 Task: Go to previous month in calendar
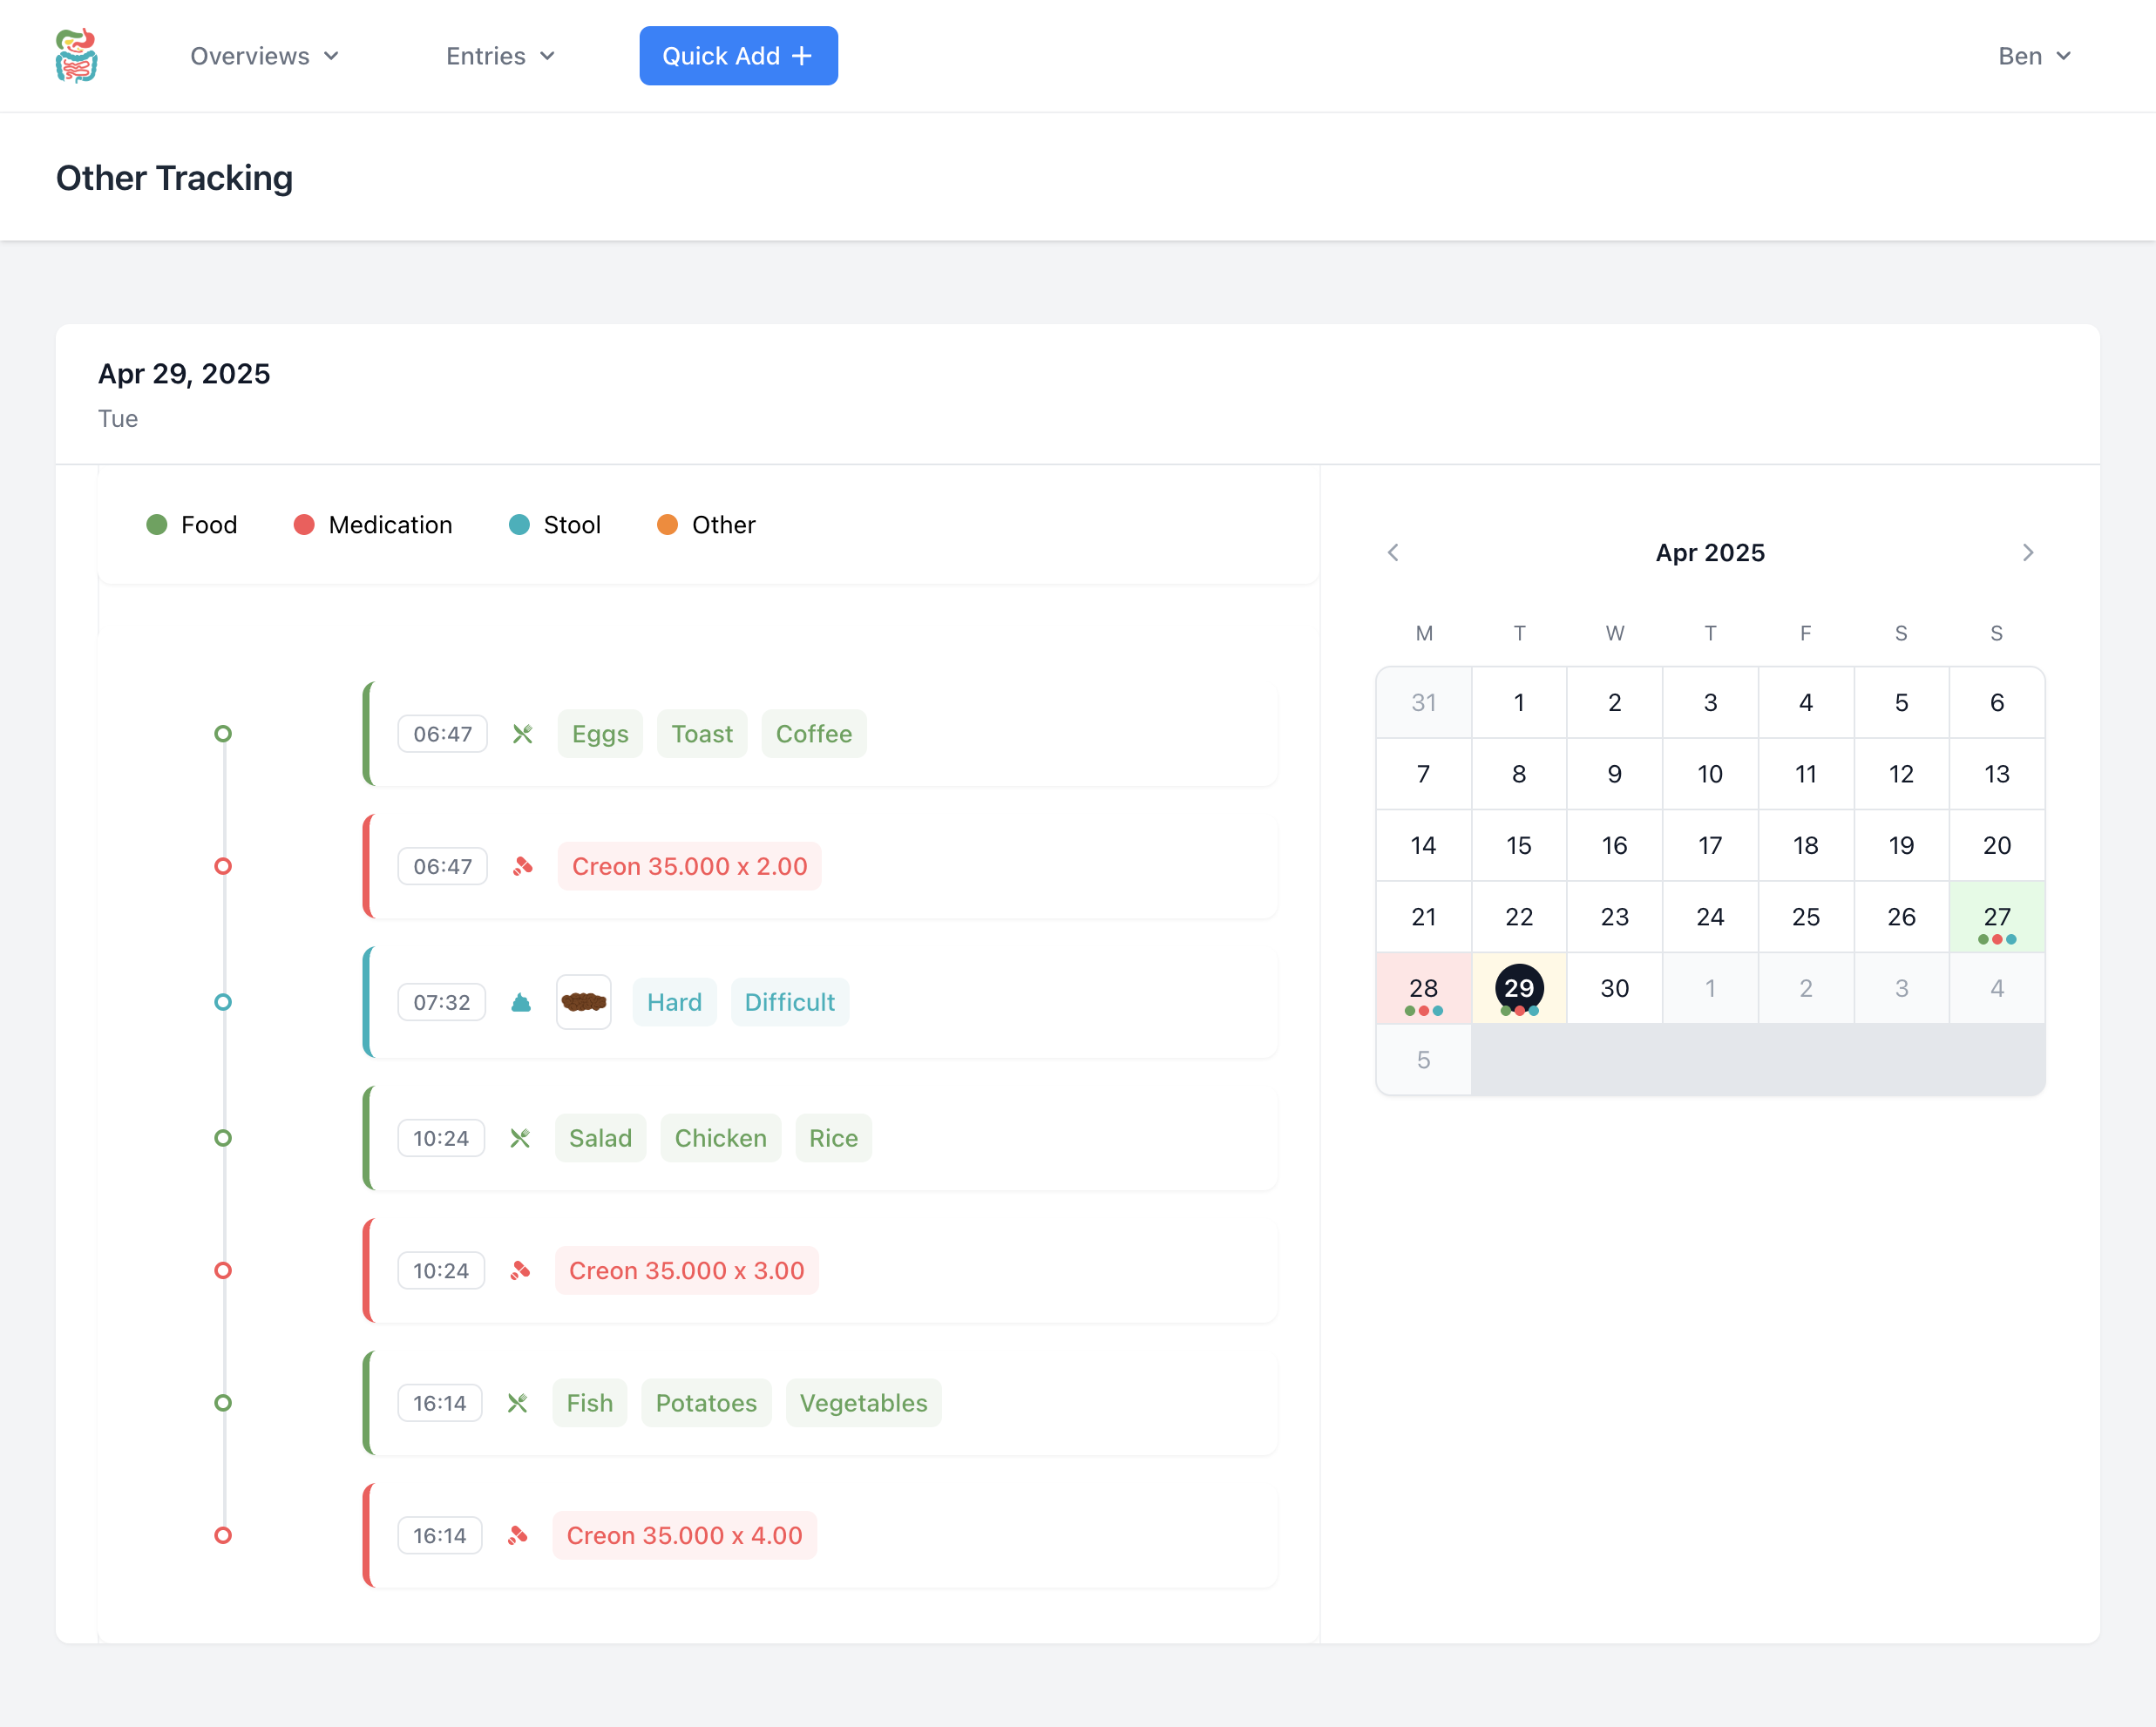point(1393,553)
